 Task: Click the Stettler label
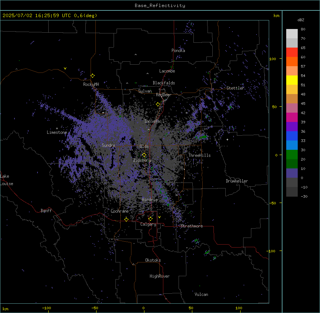[235, 88]
